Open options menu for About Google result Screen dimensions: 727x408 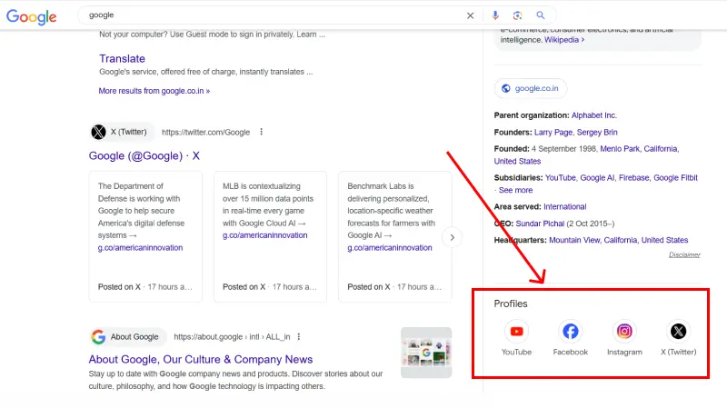pos(298,337)
